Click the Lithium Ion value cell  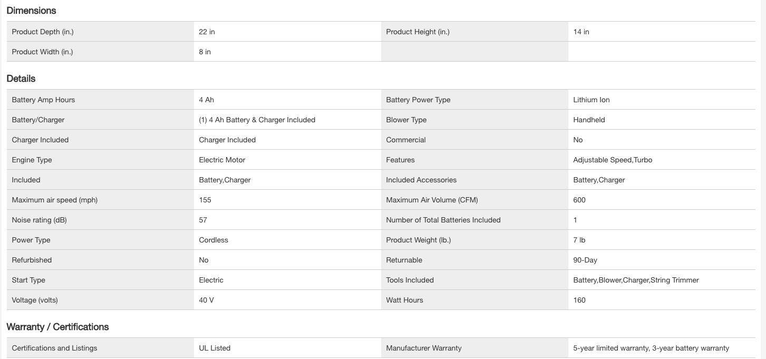pyautogui.click(x=591, y=100)
